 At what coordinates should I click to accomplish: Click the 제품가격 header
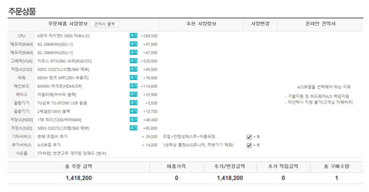176,166
